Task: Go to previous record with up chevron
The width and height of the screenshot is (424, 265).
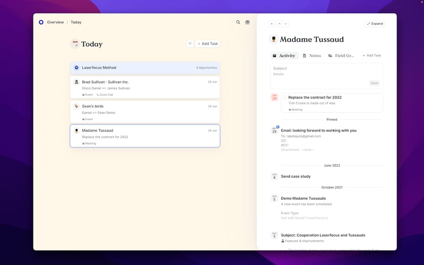Action: point(279,24)
